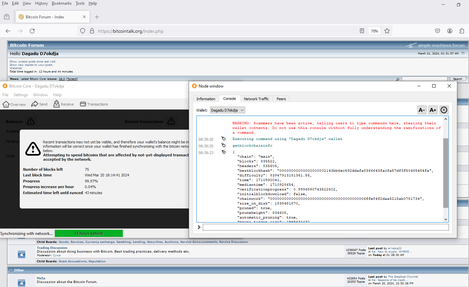Open a new Firefox tab with plus
This screenshot has width=469, height=287.
(97, 17)
